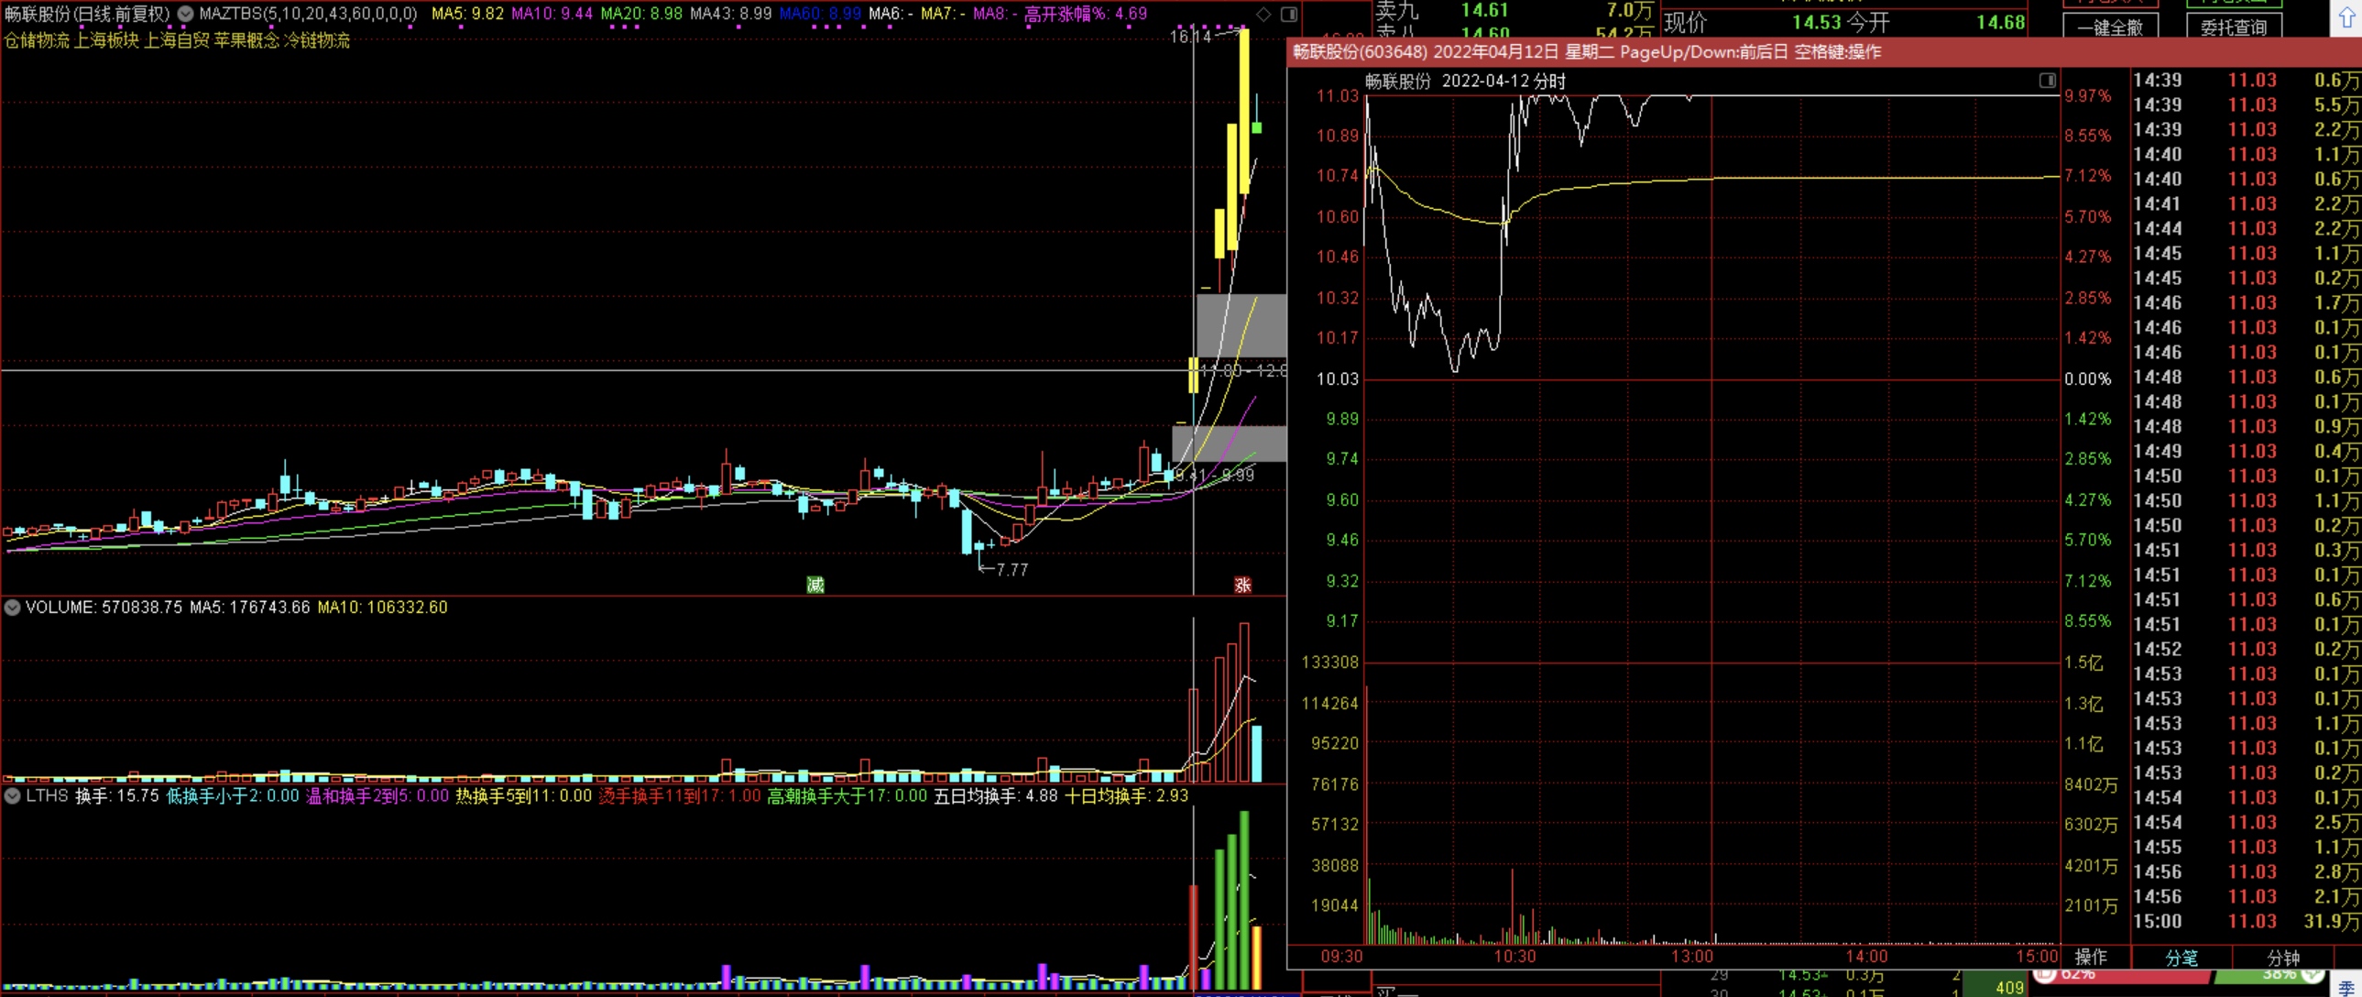Click the 13:00 time marker on the intraday axis
Viewport: 2362px width, 997px height.
click(x=1691, y=957)
